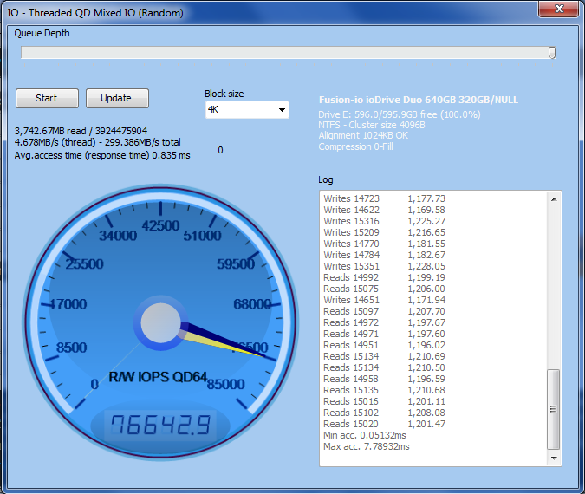Open the Block size 4K dropdown

(x=247, y=110)
